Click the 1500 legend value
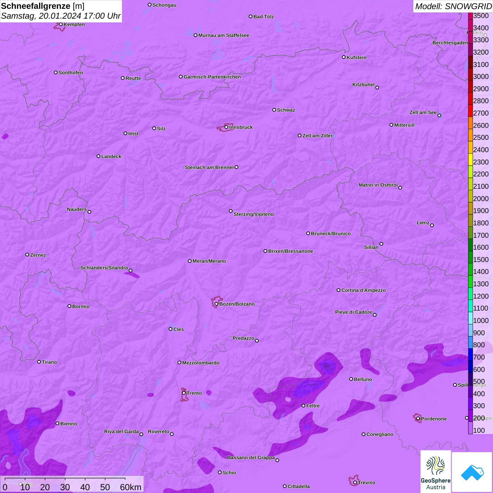This screenshot has height=493, width=493. tap(481, 260)
